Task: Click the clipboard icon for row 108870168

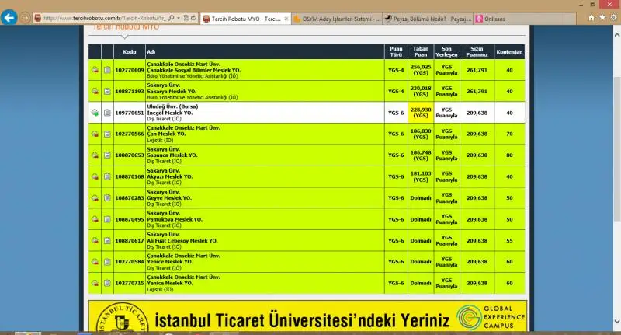Action: pyautogui.click(x=107, y=176)
